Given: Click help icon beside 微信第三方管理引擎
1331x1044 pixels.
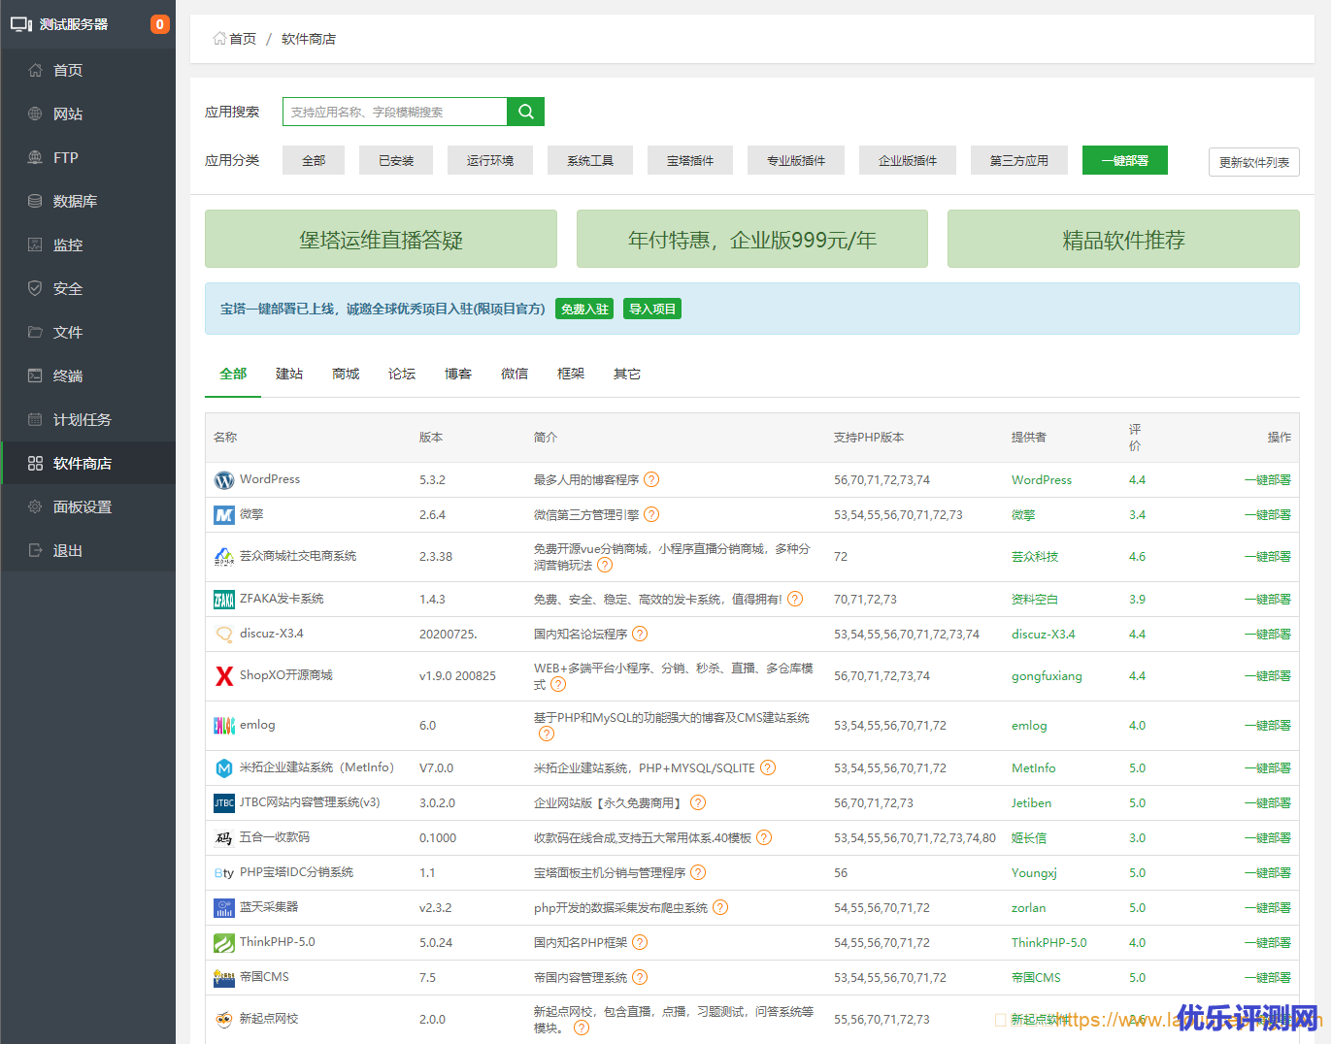Looking at the screenshot, I should click(651, 514).
